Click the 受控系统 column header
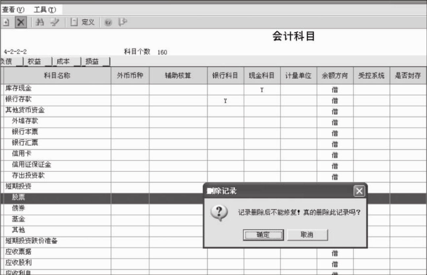 pos(371,76)
